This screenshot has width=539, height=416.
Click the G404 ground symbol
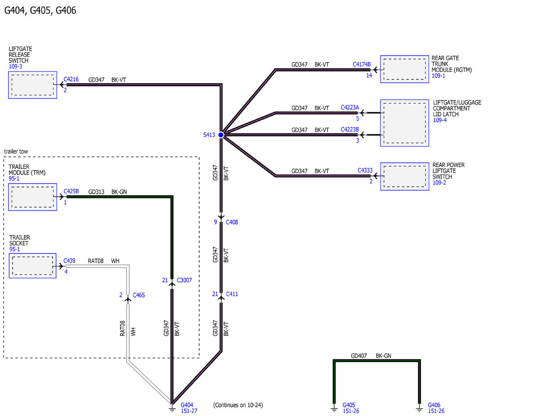(x=172, y=407)
